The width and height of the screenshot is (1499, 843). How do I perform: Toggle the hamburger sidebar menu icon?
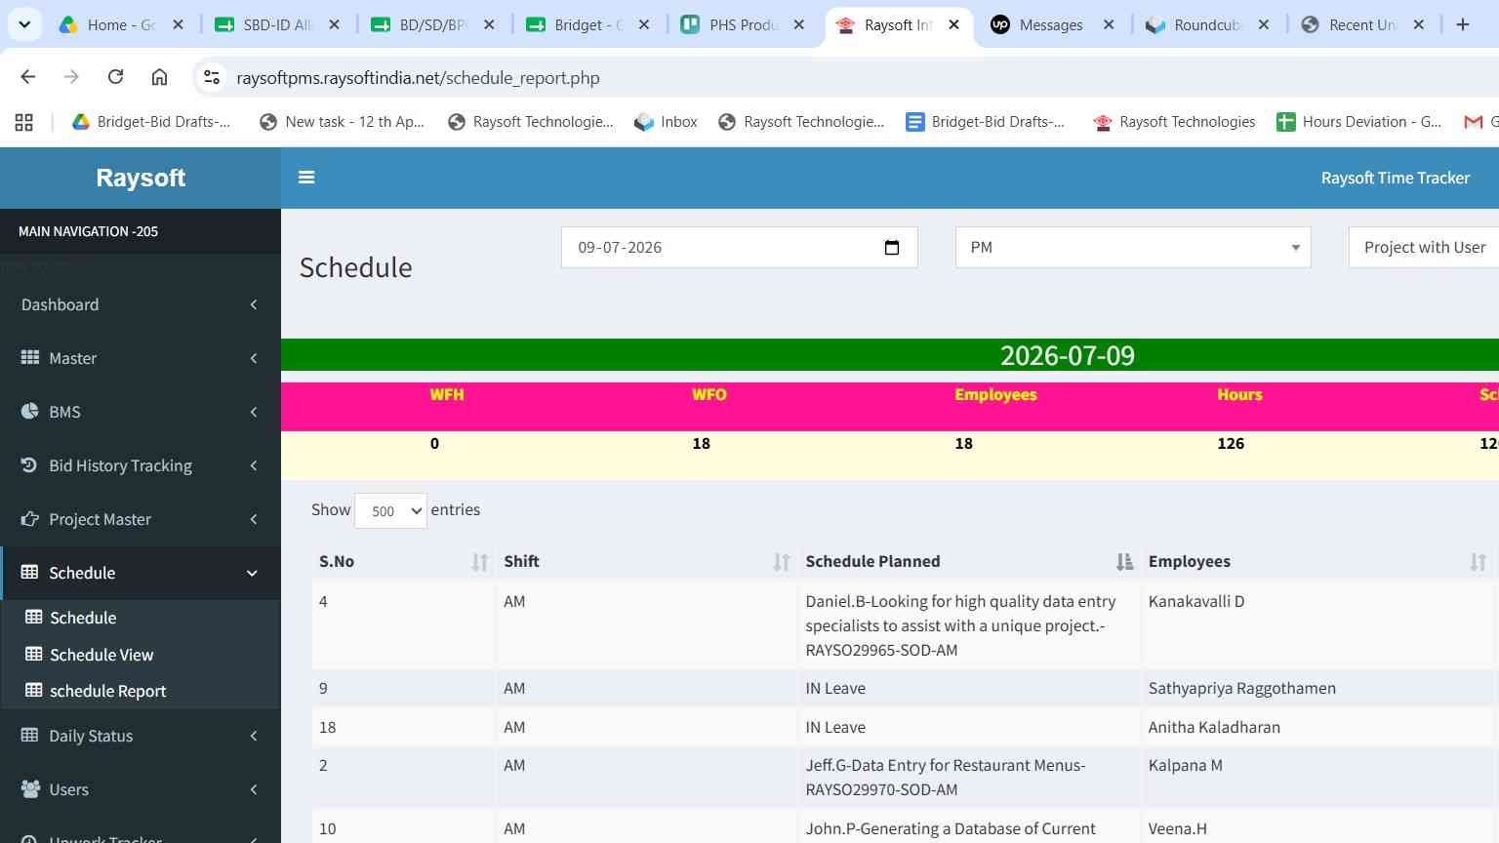click(x=306, y=178)
